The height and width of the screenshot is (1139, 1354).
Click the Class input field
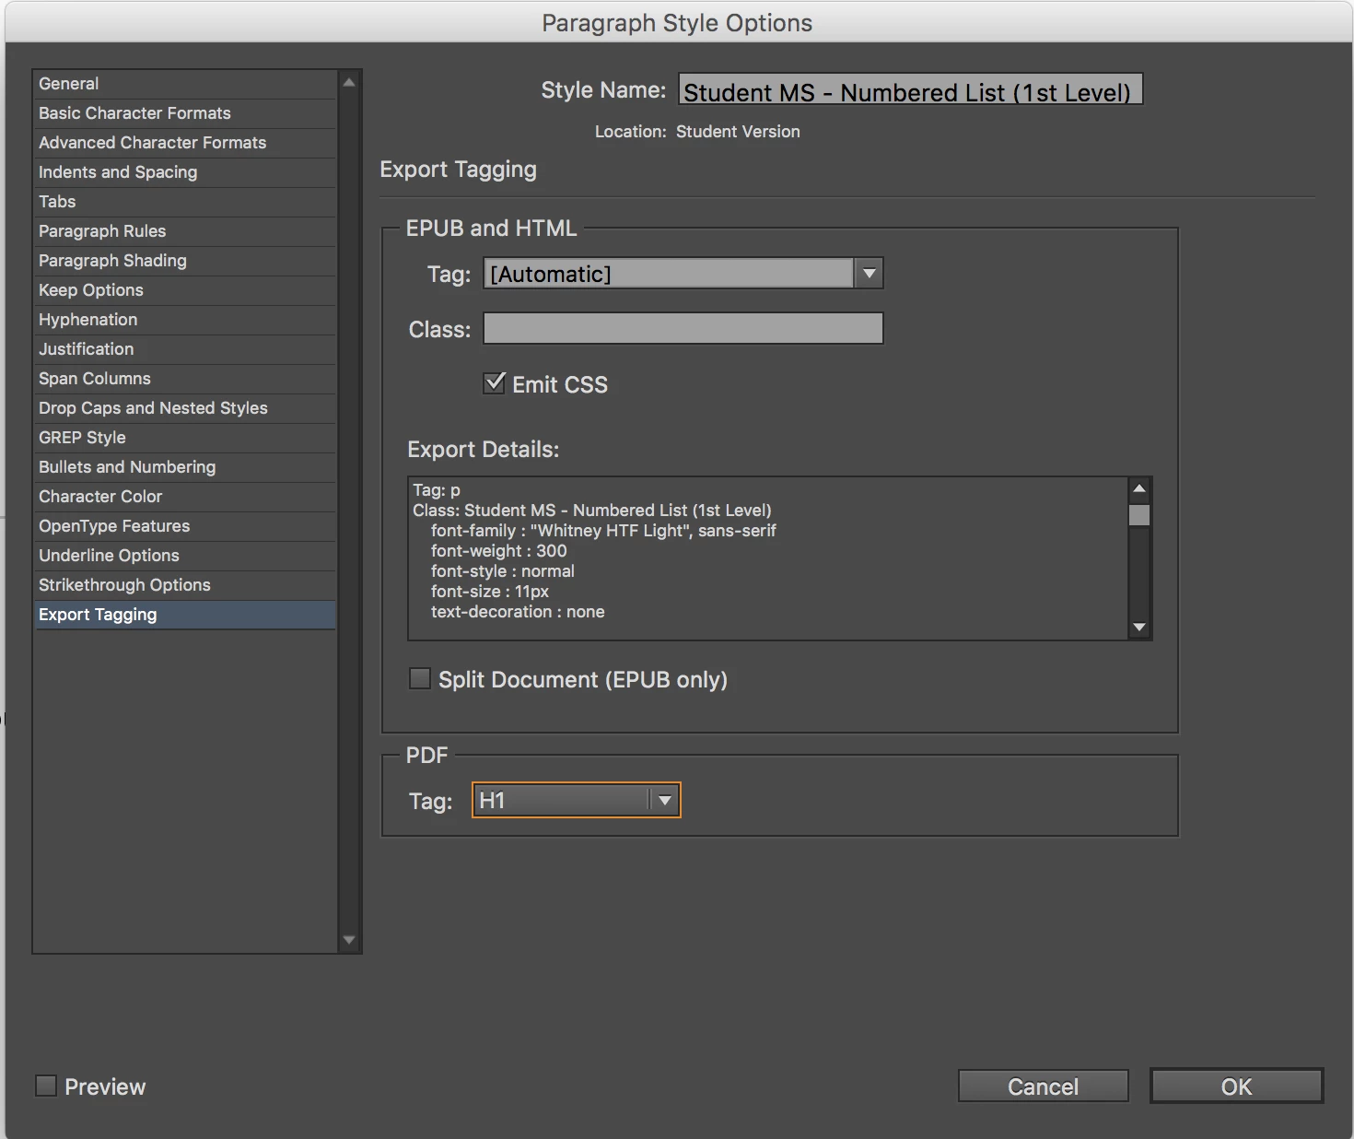pos(683,328)
